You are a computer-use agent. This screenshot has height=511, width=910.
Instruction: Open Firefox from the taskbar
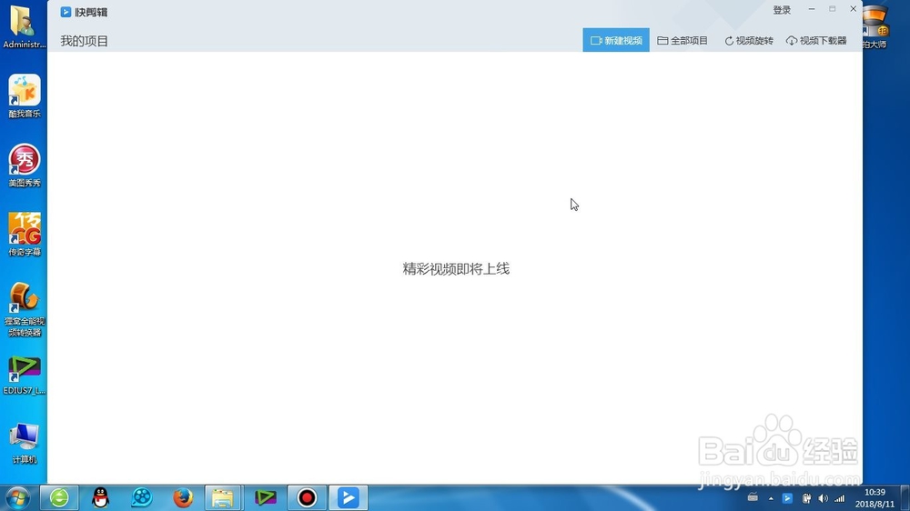pos(183,497)
